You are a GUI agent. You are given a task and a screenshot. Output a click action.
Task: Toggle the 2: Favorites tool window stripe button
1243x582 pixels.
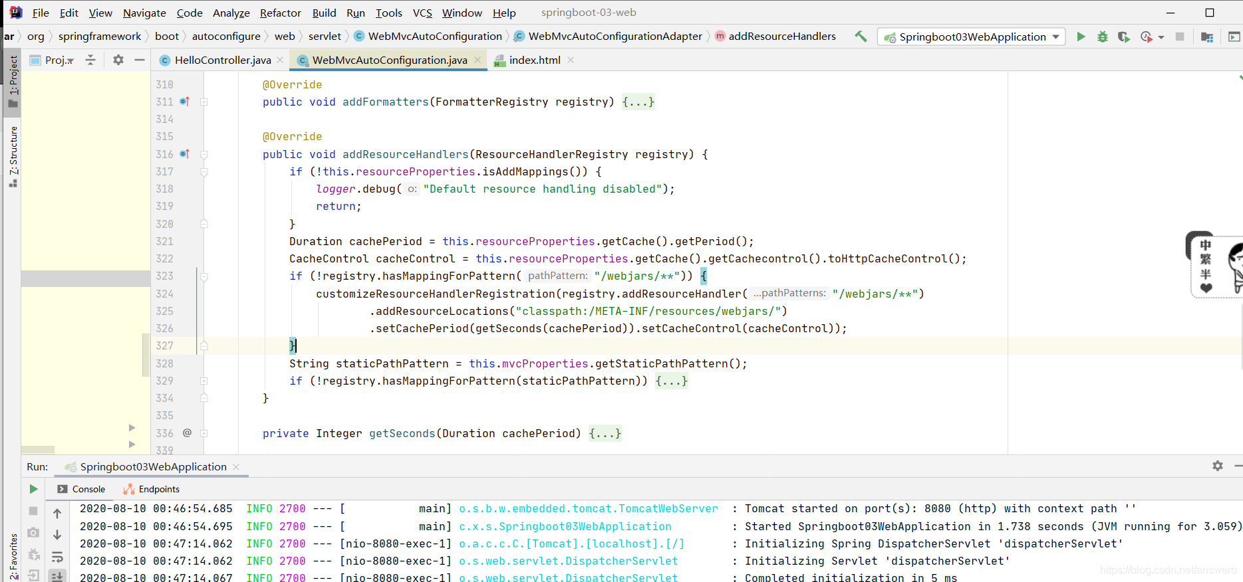tap(13, 557)
